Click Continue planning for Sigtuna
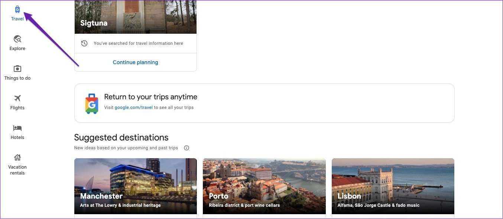Viewport: 503px width, 219px height. click(135, 62)
